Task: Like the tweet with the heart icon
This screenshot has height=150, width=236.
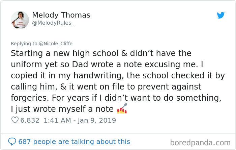Action: click(x=14, y=120)
